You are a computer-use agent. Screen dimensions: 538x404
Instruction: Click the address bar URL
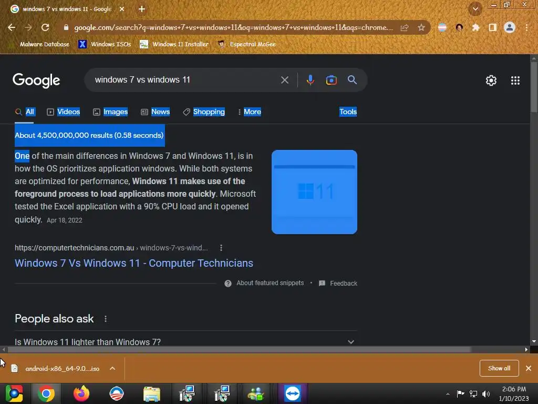(233, 27)
